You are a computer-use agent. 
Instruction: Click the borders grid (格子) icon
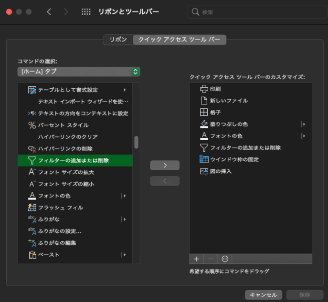[x=204, y=113]
